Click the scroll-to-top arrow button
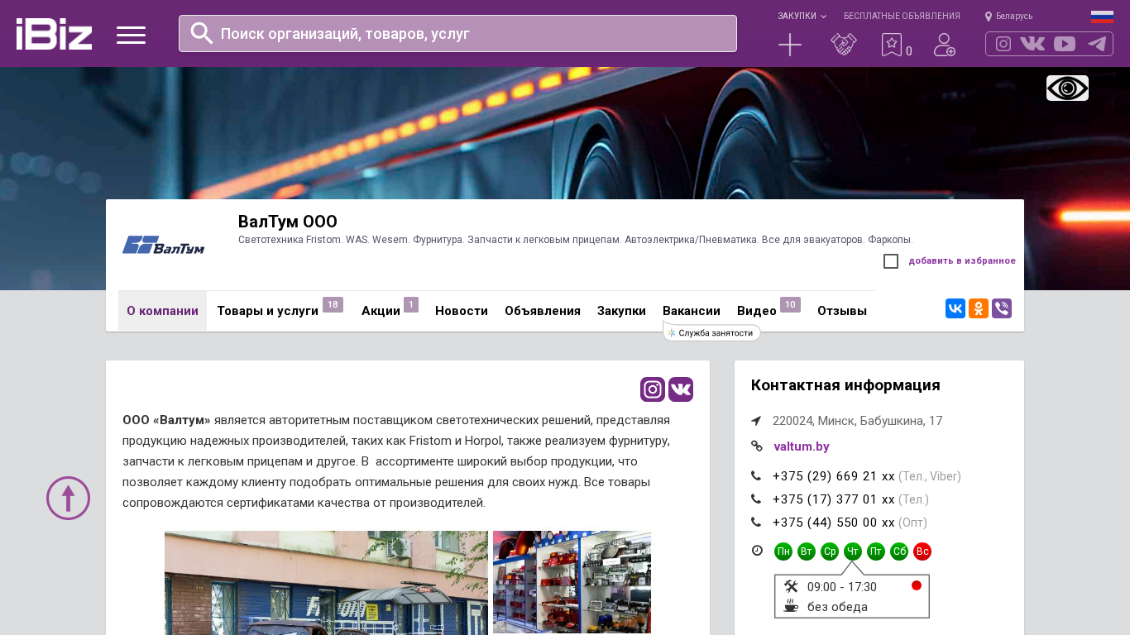This screenshot has height=635, width=1130. point(68,498)
